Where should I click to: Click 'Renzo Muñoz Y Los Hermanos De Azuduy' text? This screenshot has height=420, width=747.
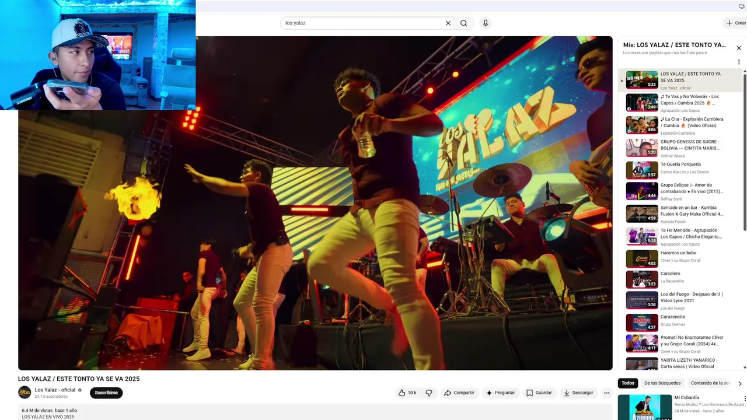tap(710, 404)
